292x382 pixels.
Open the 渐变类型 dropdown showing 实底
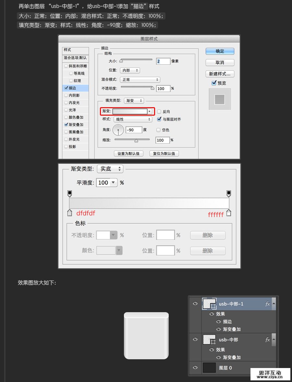110,169
